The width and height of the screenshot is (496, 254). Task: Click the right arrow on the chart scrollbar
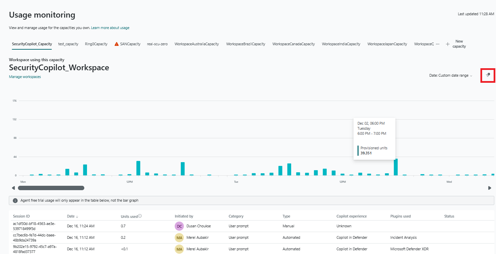click(490, 188)
